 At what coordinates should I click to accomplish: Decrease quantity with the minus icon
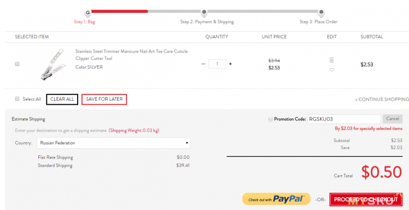click(x=203, y=64)
